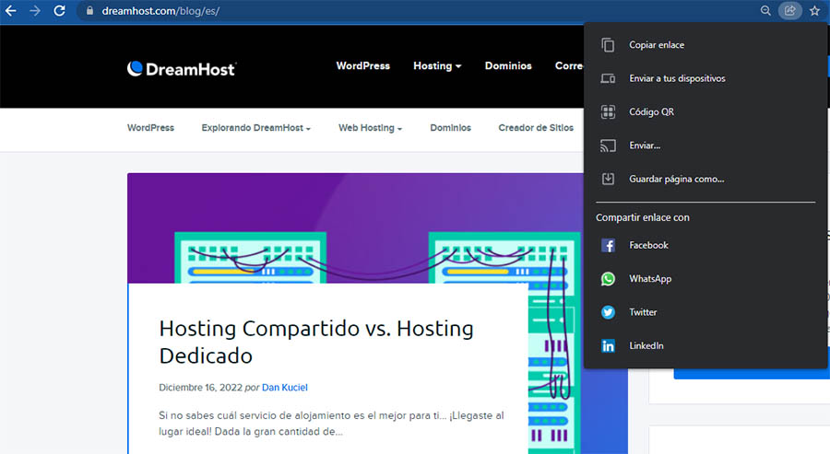
Task: Bookmark this page with star icon
Action: [814, 11]
